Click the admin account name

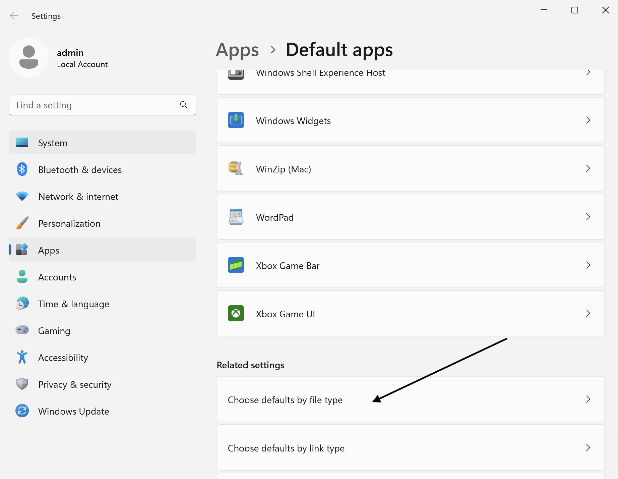pyautogui.click(x=70, y=53)
